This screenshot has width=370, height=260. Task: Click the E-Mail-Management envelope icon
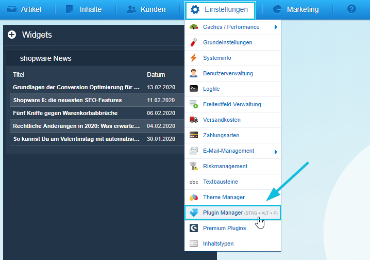[x=194, y=151]
